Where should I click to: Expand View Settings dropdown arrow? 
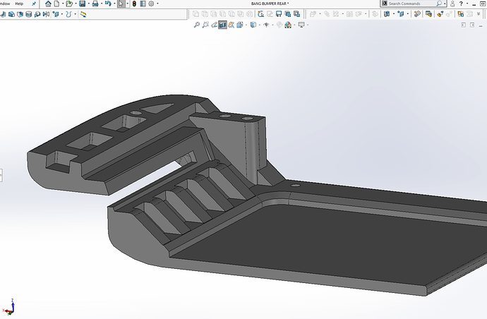point(308,25)
